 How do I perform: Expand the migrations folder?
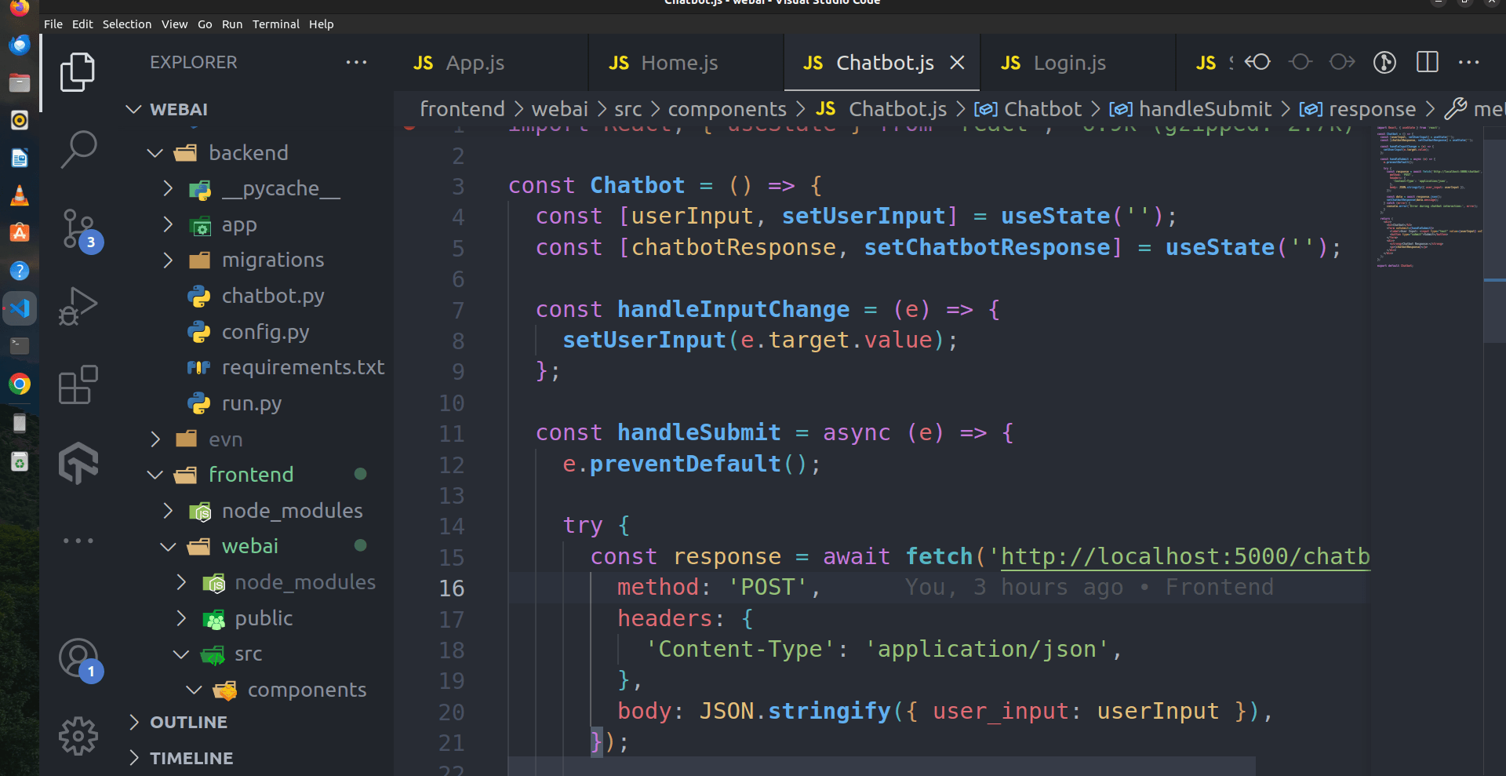[x=168, y=260]
